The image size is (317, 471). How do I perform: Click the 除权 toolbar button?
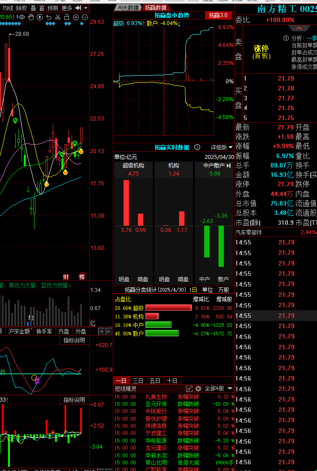[x=21, y=8]
